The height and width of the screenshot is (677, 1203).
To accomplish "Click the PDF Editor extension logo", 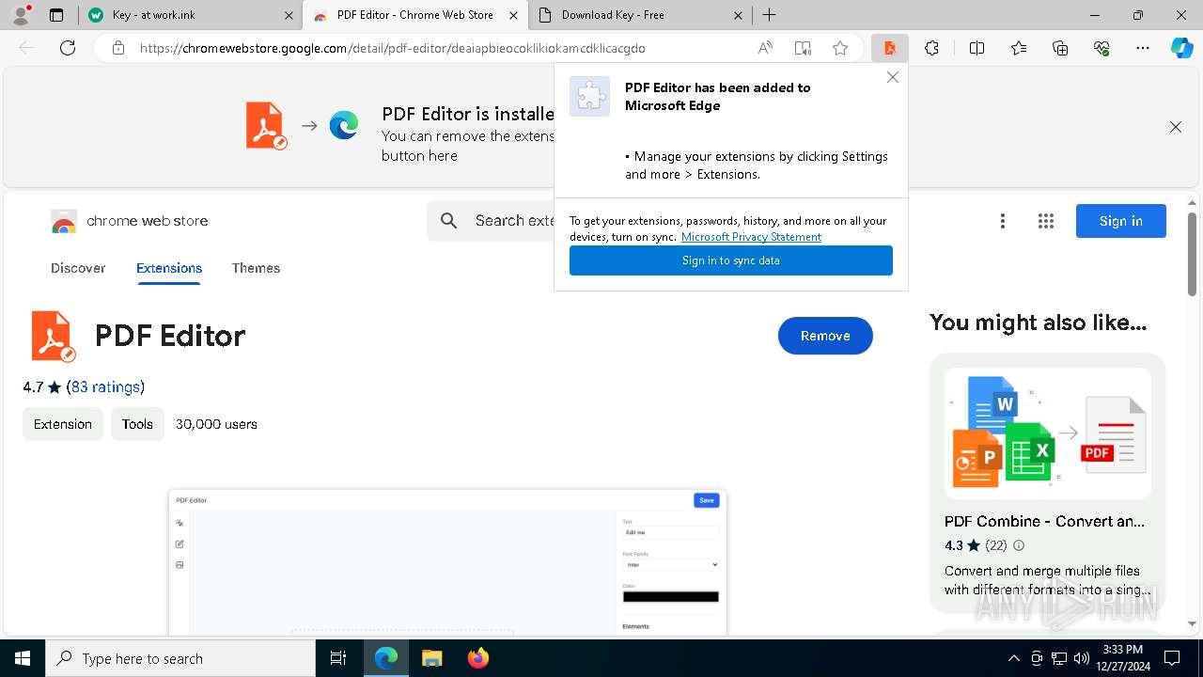I will pos(53,336).
